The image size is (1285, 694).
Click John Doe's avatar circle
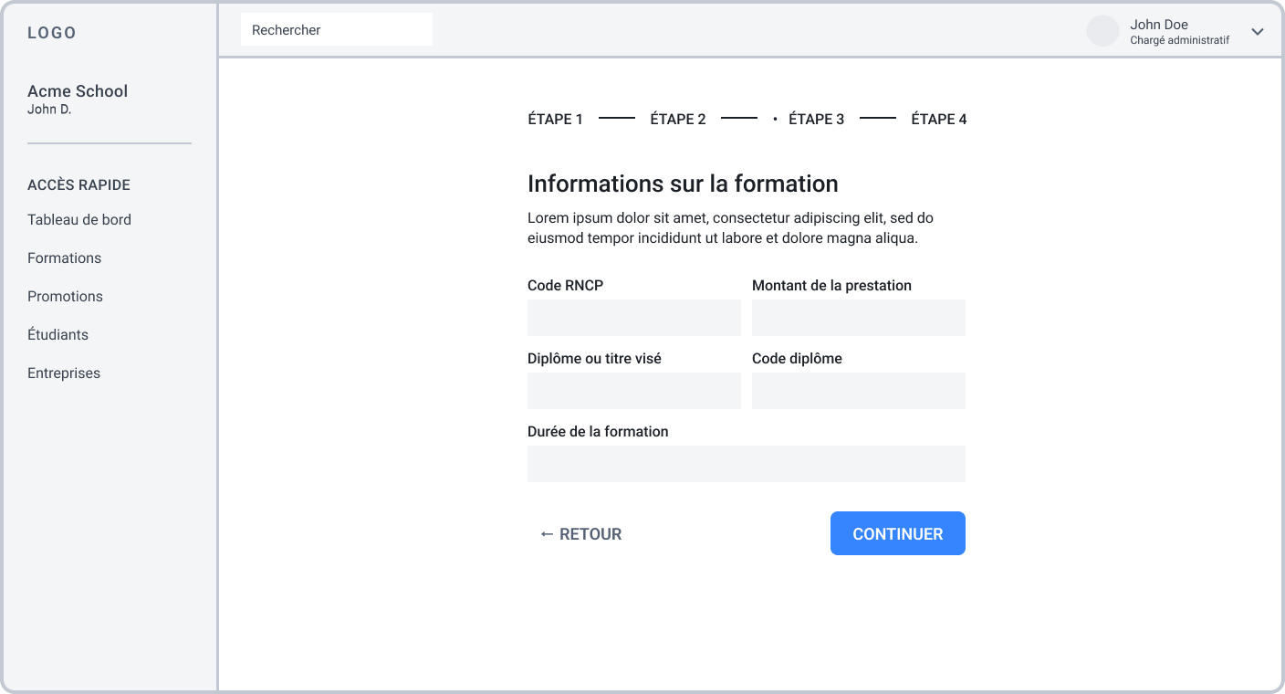pos(1102,31)
